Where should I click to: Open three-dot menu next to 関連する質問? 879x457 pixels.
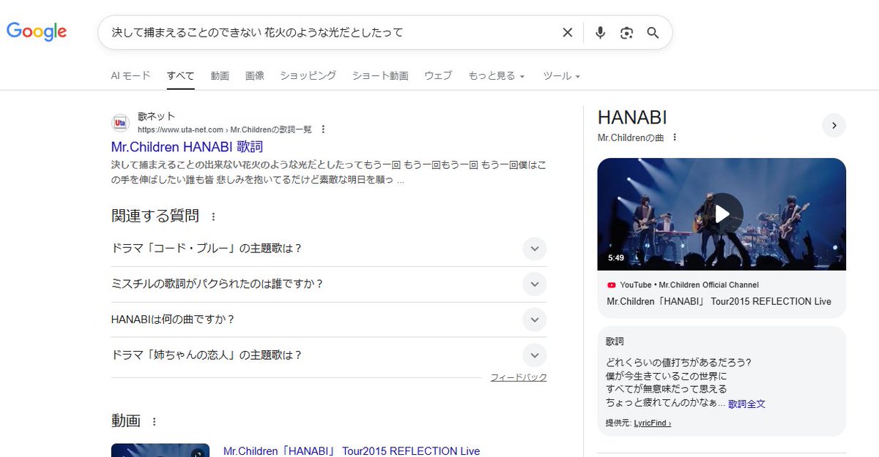click(213, 216)
